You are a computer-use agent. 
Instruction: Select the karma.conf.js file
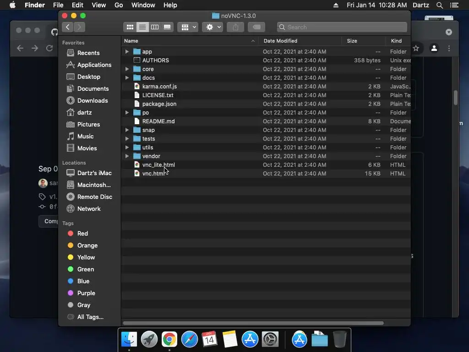pos(266,86)
